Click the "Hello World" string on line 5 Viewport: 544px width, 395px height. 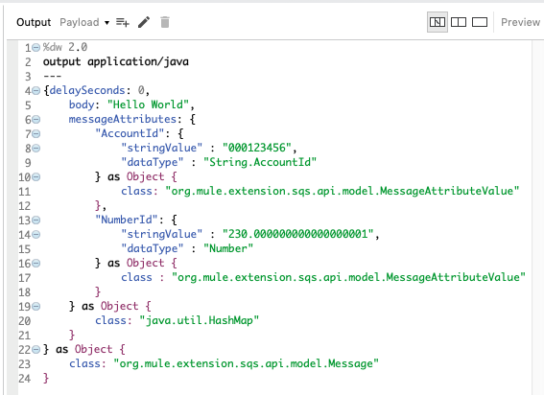(148, 105)
